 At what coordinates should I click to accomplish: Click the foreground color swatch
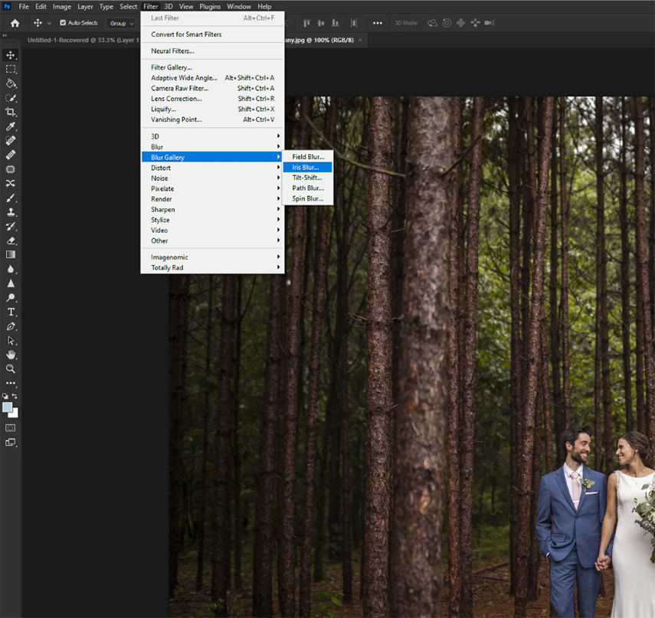pos(8,407)
